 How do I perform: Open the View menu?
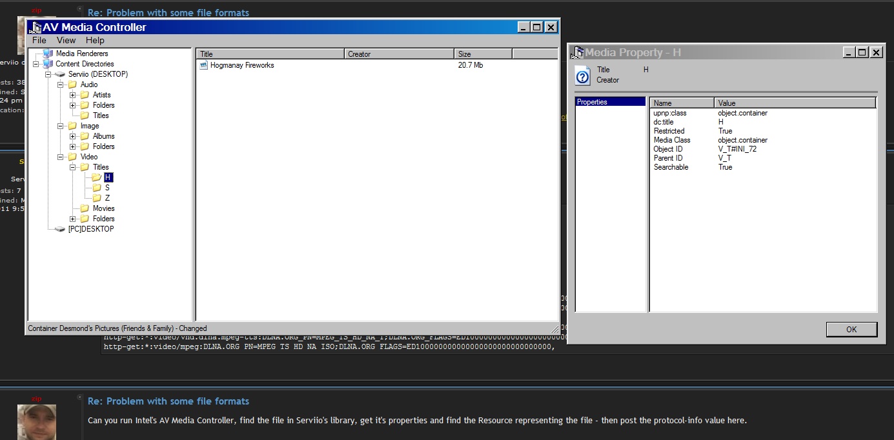point(66,40)
